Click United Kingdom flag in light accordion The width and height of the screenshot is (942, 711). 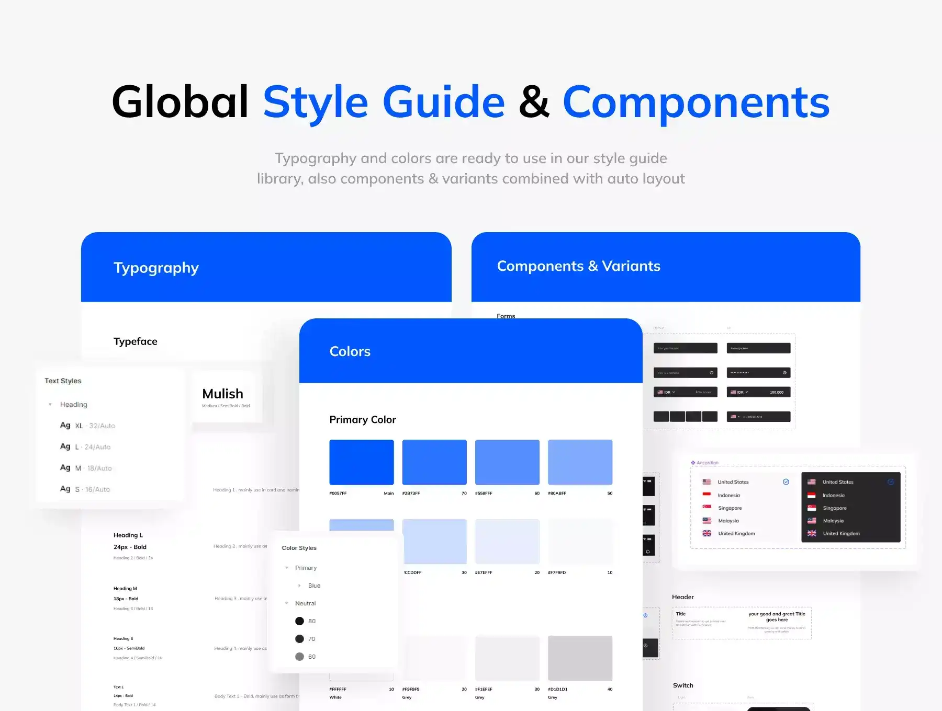point(706,533)
